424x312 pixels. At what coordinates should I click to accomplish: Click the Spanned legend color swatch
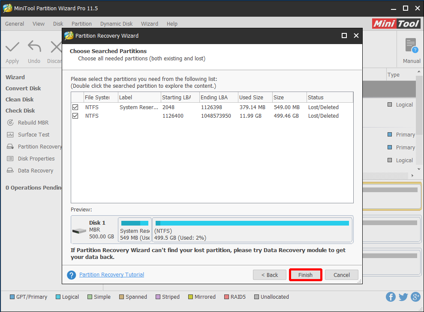[122, 297]
